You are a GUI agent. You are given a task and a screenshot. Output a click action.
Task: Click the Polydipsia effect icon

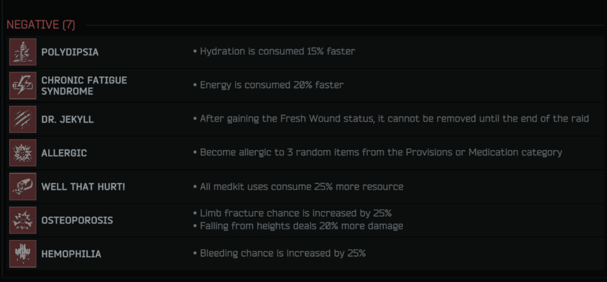point(23,52)
